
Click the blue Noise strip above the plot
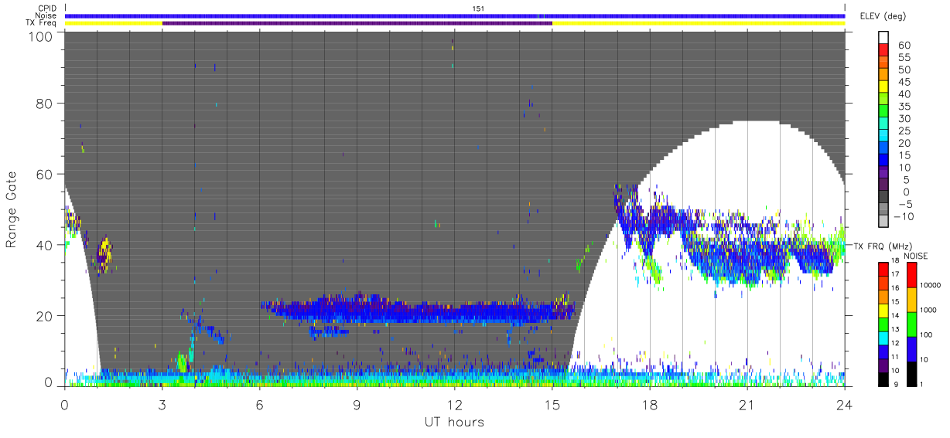[x=455, y=15]
